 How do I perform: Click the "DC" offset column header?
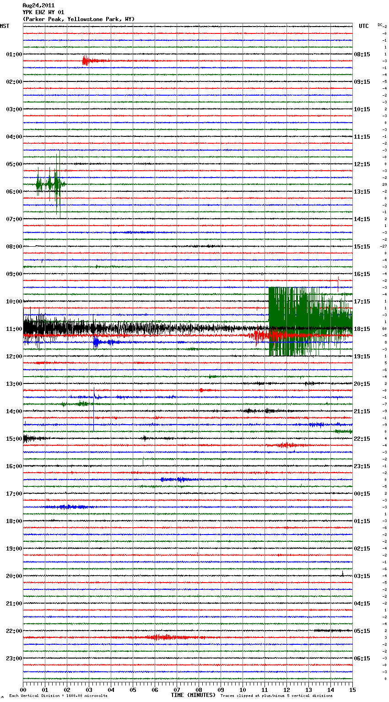380,25
